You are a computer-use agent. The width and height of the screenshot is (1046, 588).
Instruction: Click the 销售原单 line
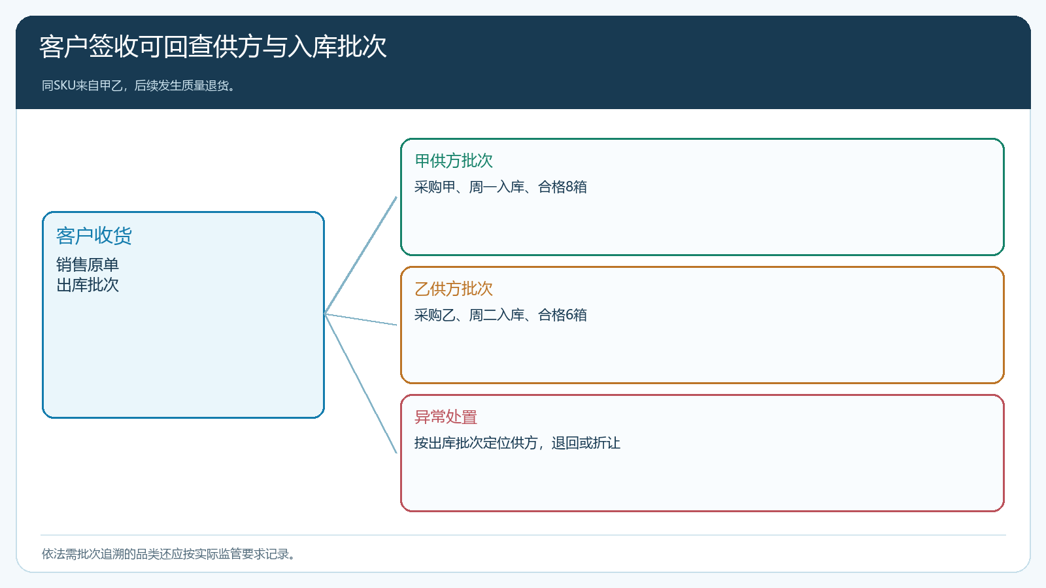click(88, 265)
